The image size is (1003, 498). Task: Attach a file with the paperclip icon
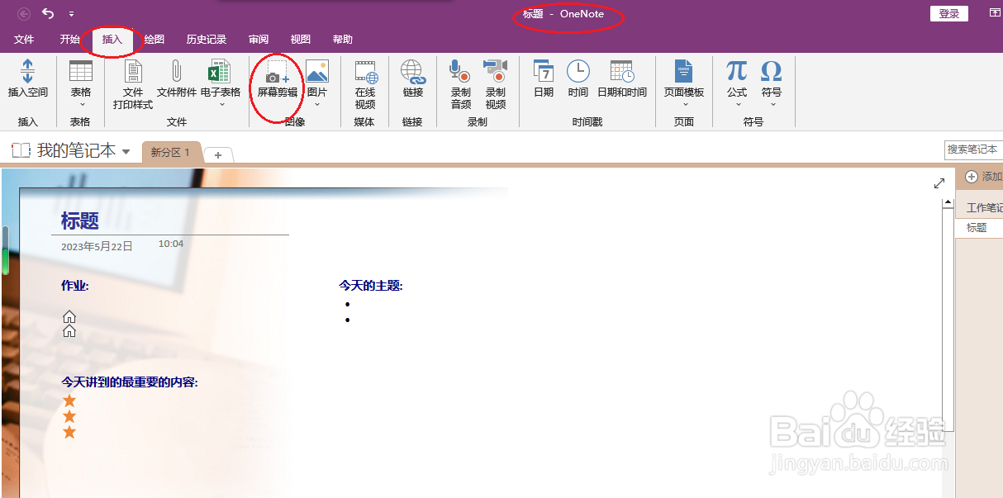[177, 71]
